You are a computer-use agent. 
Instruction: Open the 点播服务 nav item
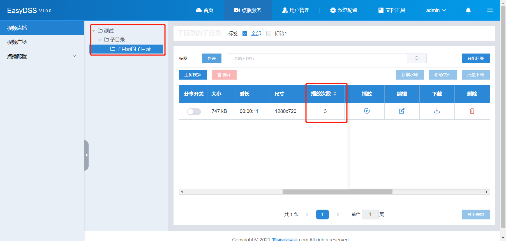tap(248, 10)
